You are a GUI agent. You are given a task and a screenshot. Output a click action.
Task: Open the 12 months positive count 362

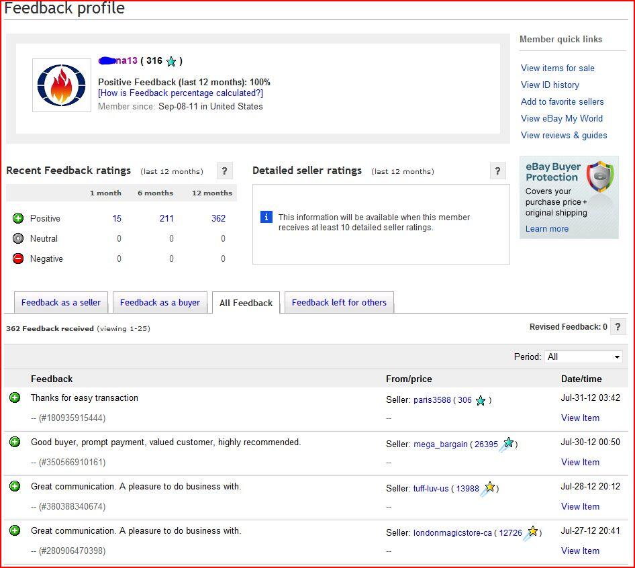[x=218, y=218]
